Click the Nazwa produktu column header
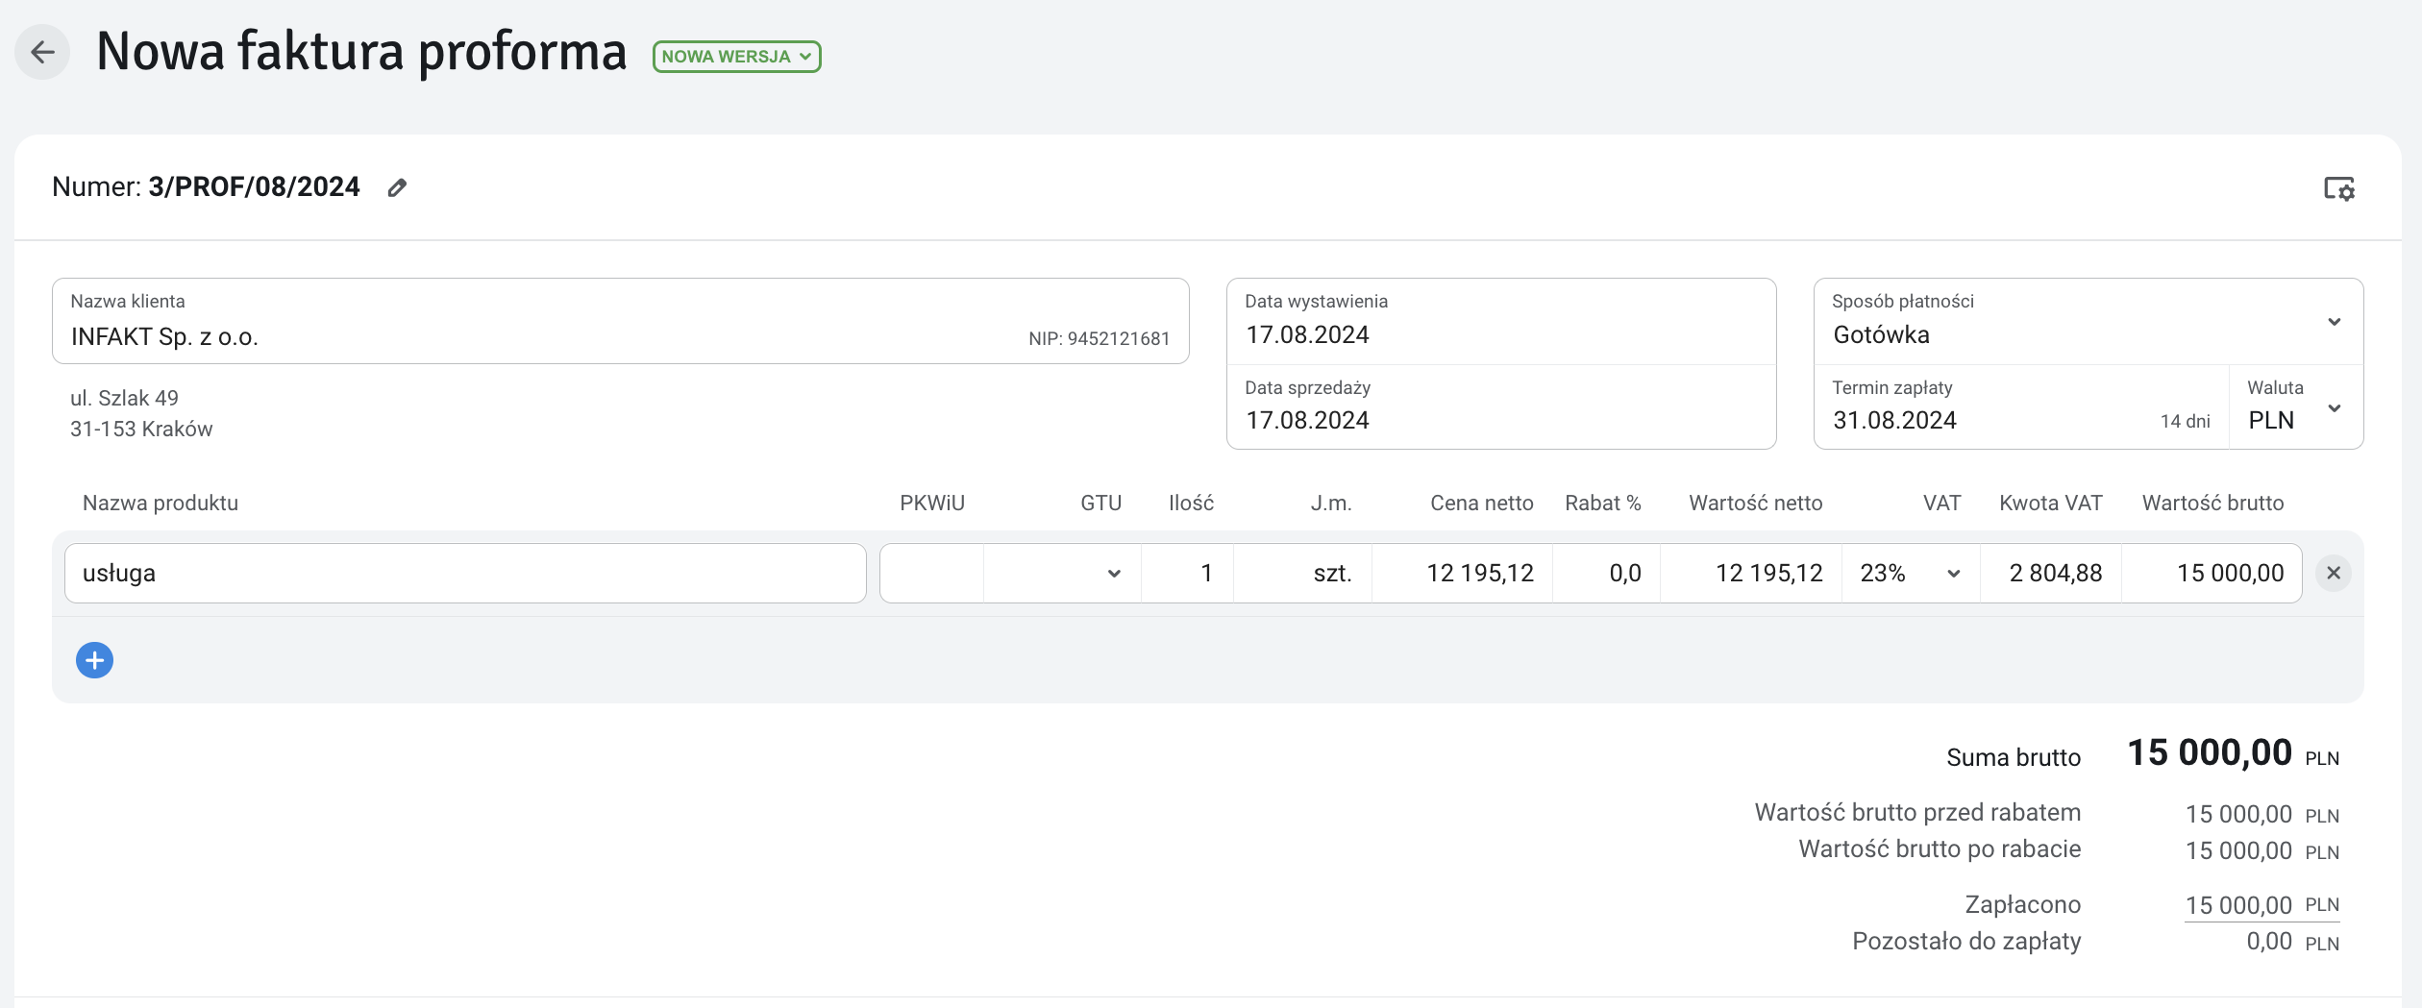Viewport: 2422px width, 1008px height. coord(161,503)
